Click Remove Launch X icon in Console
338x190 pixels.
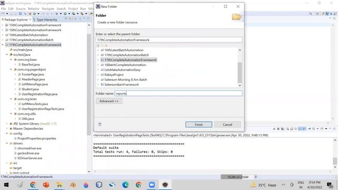point(278,129)
